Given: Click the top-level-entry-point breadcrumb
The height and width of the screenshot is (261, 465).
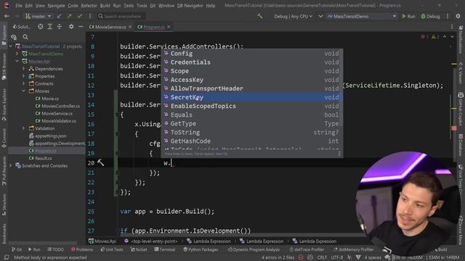Looking at the screenshot, I should 151,241.
